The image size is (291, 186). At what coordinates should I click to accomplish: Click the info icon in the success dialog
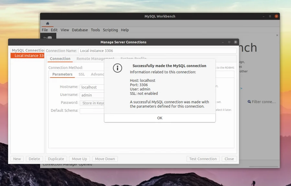(x=118, y=68)
